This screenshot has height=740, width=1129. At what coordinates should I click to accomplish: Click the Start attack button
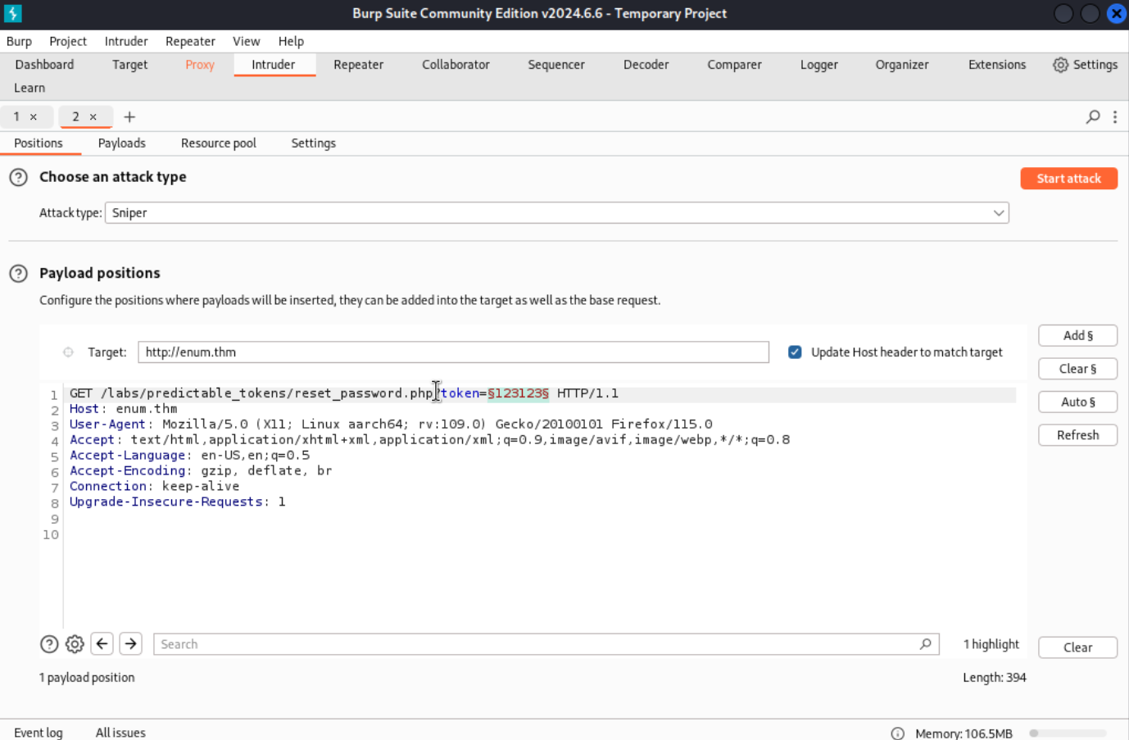[x=1068, y=179]
